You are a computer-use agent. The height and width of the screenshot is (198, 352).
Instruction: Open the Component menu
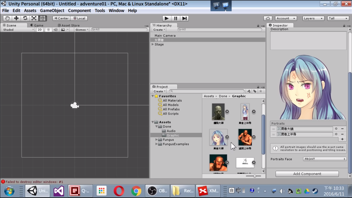pos(79,10)
